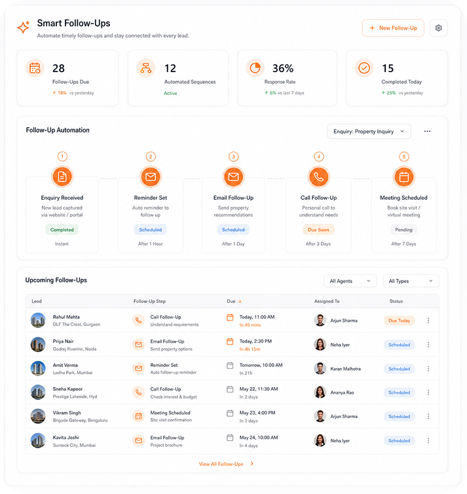This screenshot has height=494, width=467.
Task: Click the 18% vs yesterday trend
Action: click(x=73, y=93)
